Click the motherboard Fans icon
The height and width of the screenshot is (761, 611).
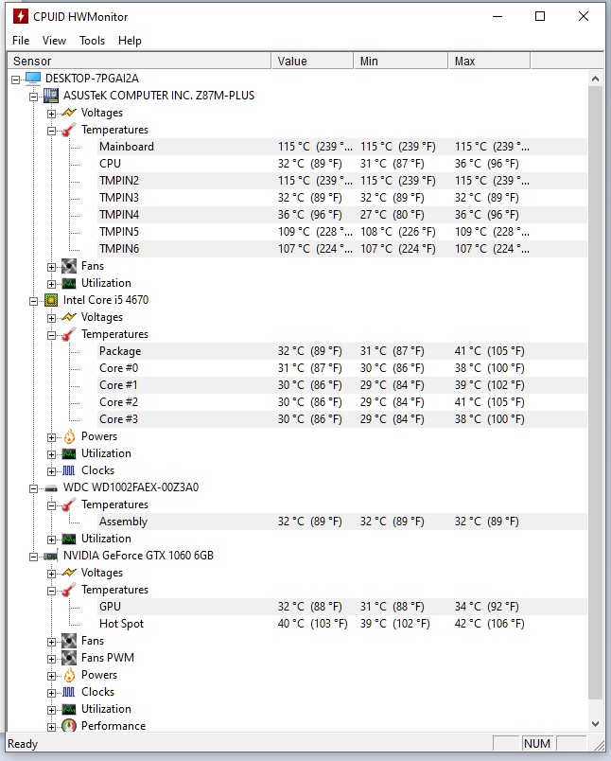(69, 266)
